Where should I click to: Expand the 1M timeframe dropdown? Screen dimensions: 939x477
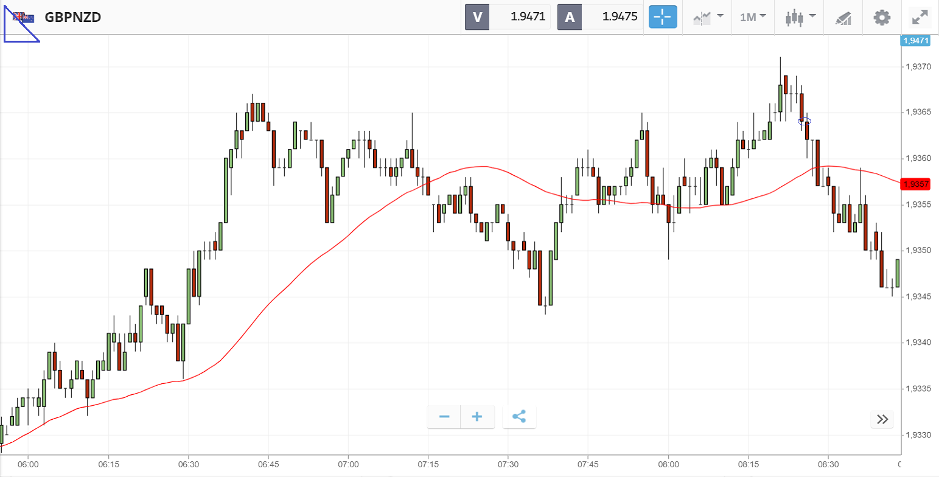[x=753, y=17]
